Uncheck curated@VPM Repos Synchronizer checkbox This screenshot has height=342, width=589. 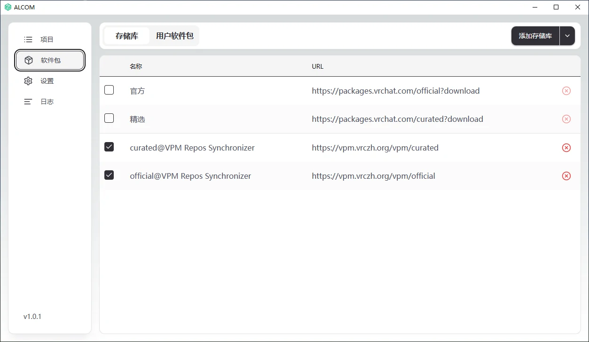coord(109,147)
